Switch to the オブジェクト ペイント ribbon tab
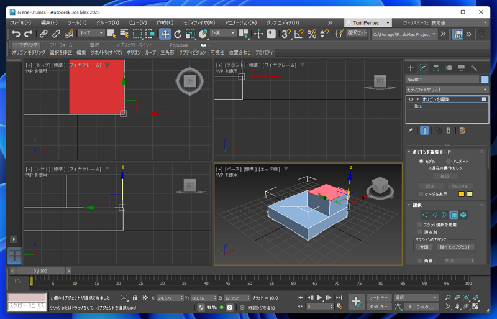Image resolution: width=497 pixels, height=319 pixels. pos(134,45)
